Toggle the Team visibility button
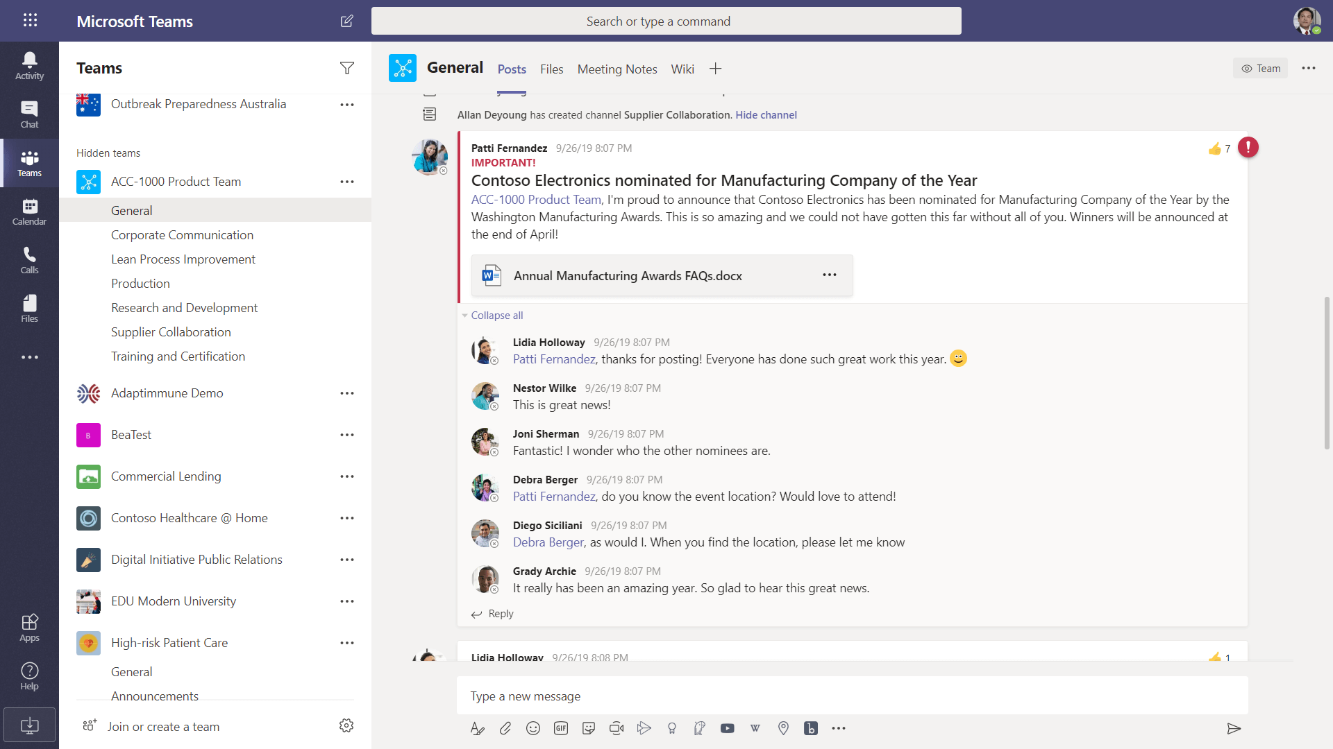1333x749 pixels. click(x=1260, y=68)
